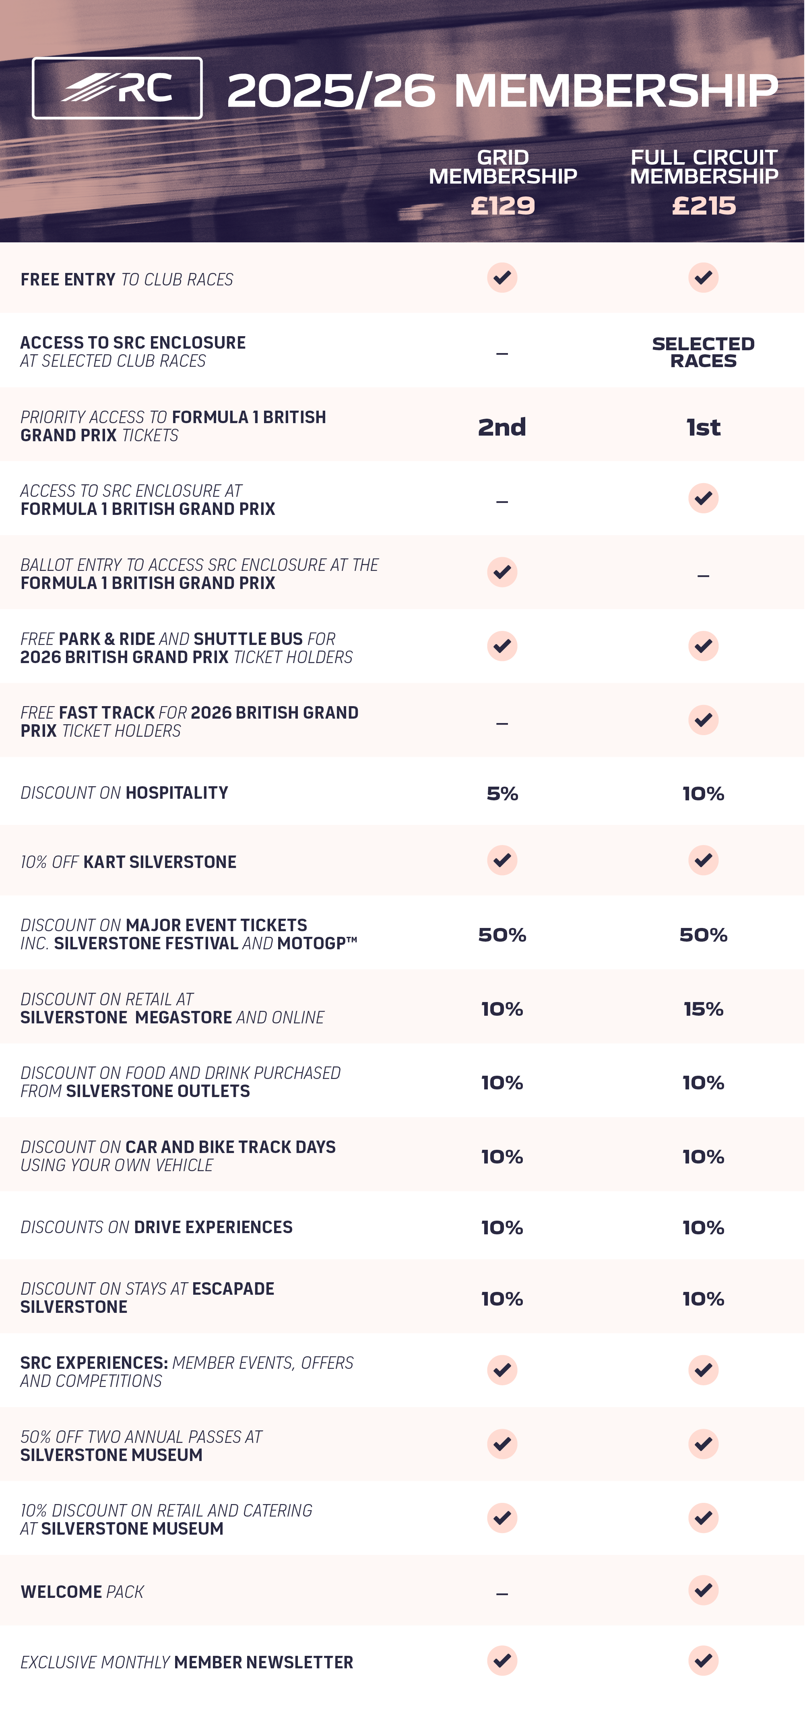805x1711 pixels.
Task: Select the Grid Membership £129 column header
Action: tap(503, 183)
